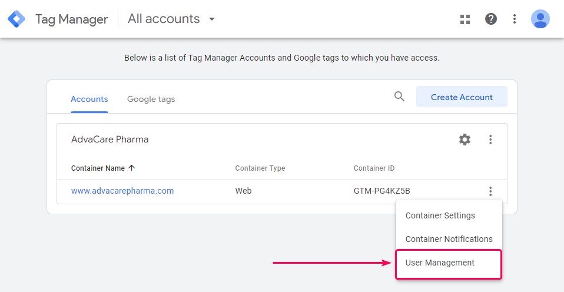Click the Create Account button
564x292 pixels.
[462, 97]
